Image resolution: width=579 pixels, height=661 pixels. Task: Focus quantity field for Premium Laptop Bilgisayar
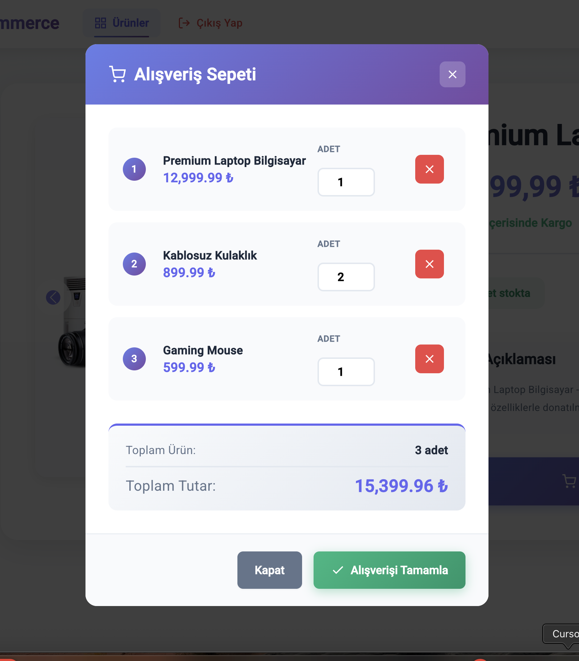[346, 182]
